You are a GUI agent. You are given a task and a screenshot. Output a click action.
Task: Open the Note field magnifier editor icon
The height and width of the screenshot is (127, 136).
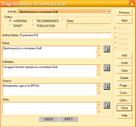click(107, 105)
